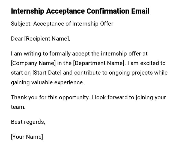The image size is (191, 154).
Task: Select the [Start Date] placeholder
Action: 47,73
